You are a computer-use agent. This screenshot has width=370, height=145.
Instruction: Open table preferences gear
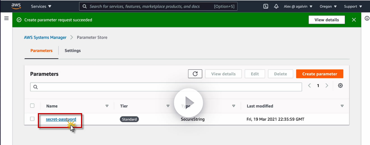click(x=340, y=85)
